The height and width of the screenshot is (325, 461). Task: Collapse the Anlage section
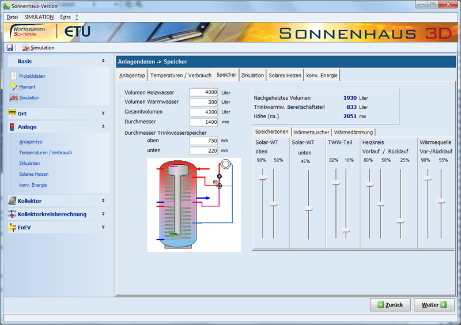pos(103,126)
